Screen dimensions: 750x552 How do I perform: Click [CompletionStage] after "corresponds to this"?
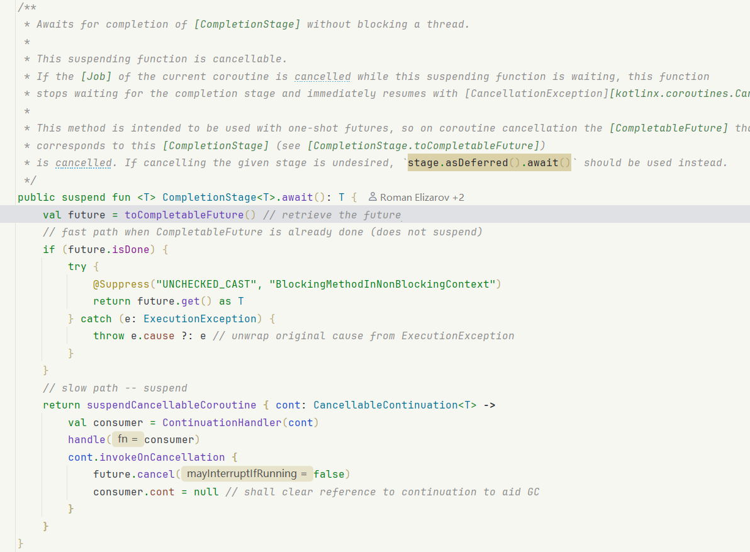[216, 145]
